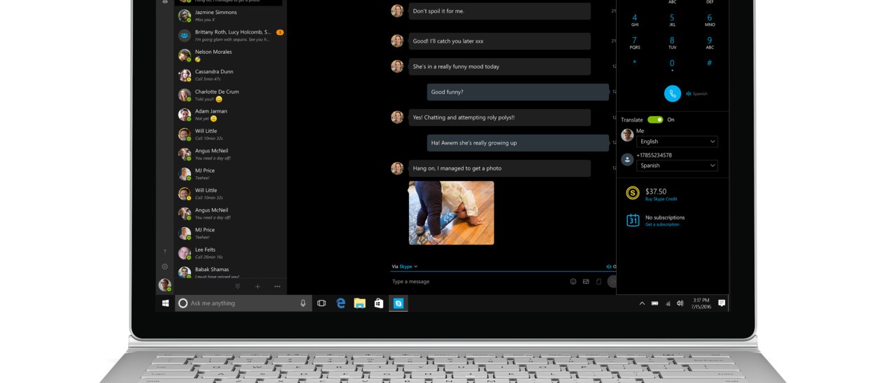
Task: Open the English language dropdown for Me
Action: tap(677, 141)
